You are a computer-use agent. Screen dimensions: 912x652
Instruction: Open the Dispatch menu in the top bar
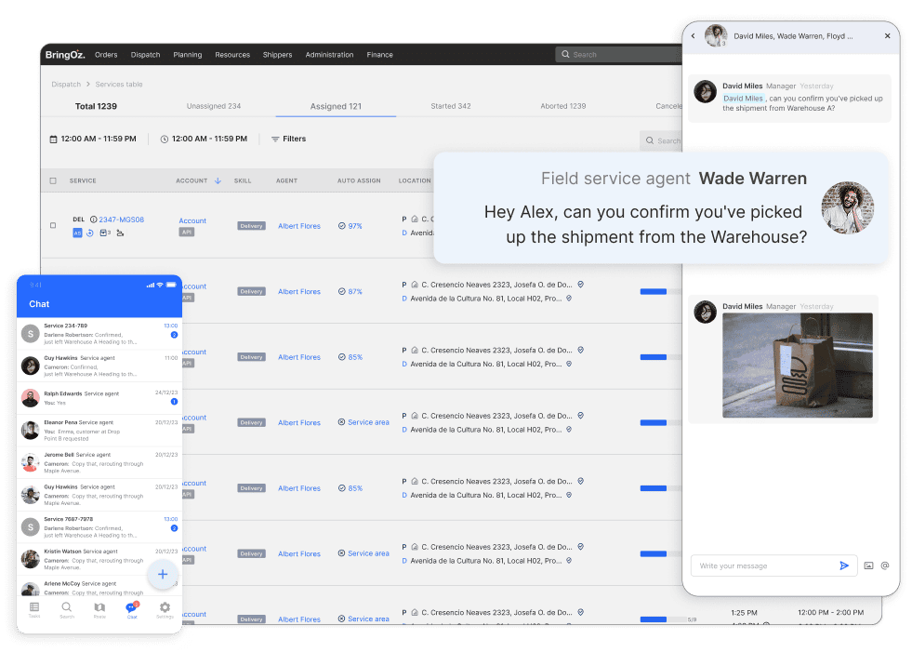(145, 55)
